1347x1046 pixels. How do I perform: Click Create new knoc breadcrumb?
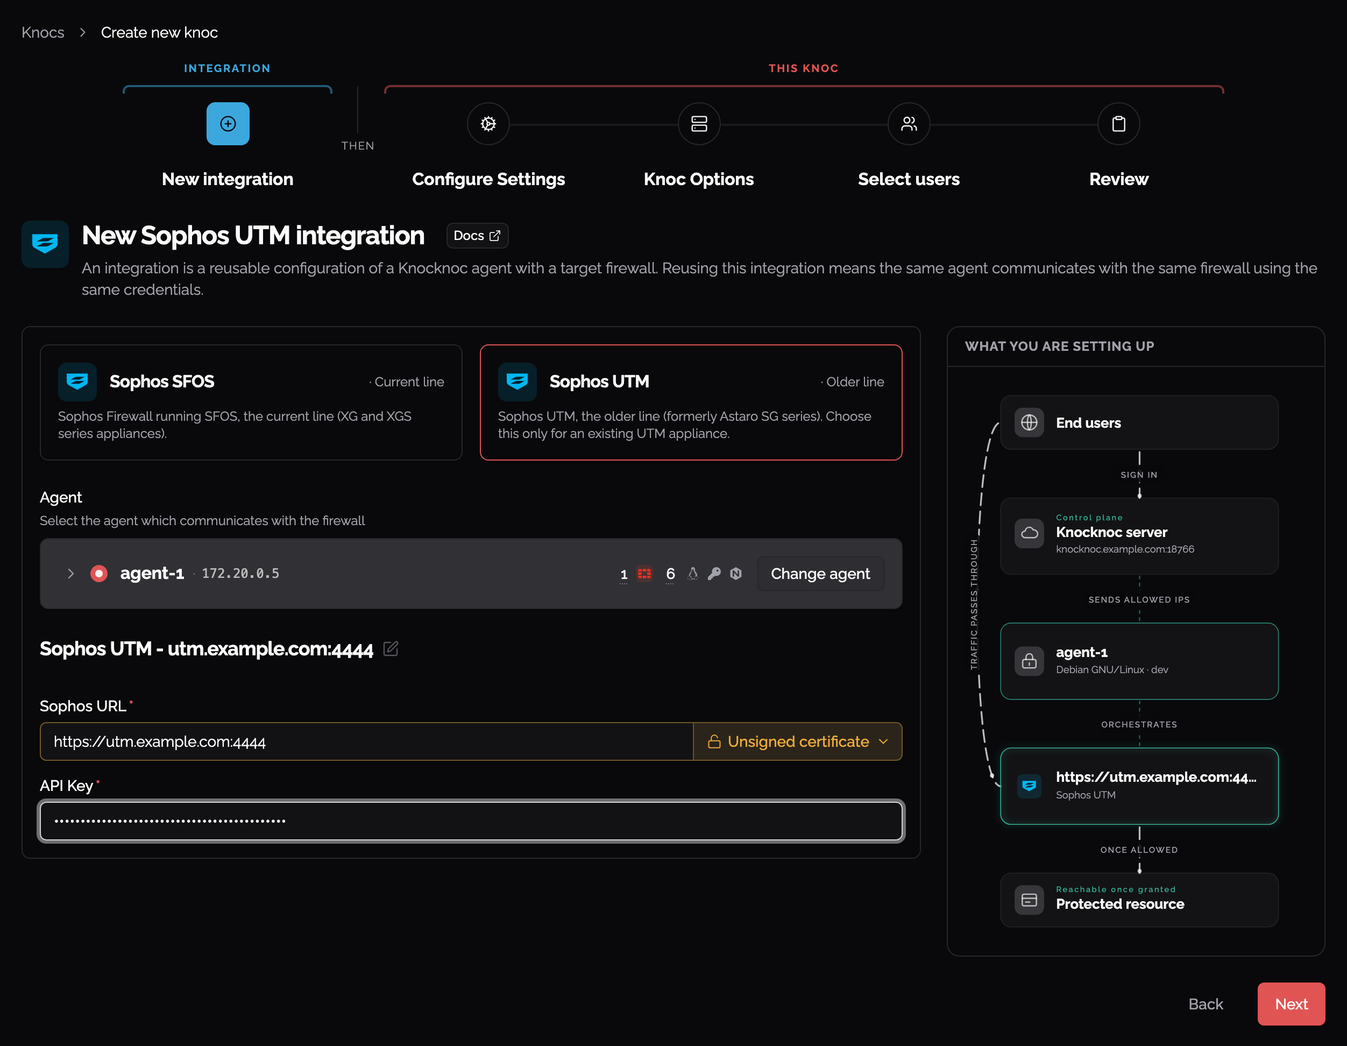click(x=159, y=32)
